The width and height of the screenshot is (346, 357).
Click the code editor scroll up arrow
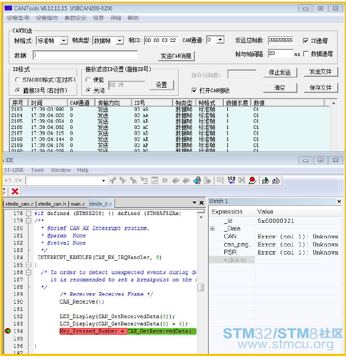pyautogui.click(x=201, y=217)
